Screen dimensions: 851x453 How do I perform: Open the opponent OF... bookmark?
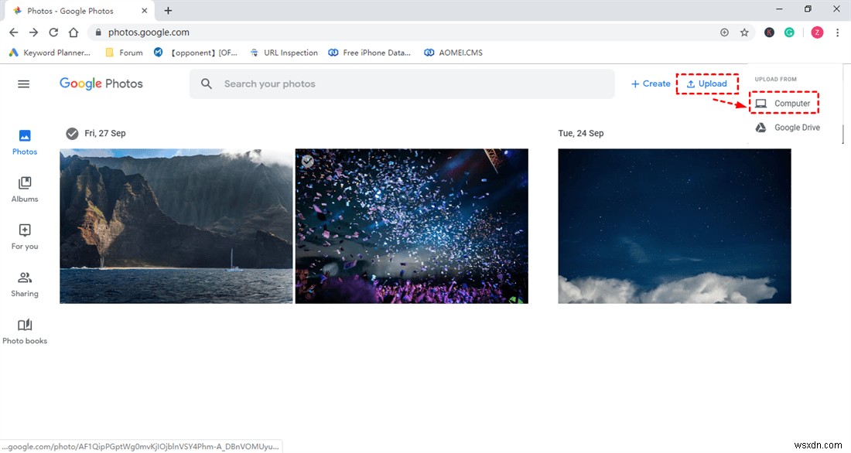[196, 53]
